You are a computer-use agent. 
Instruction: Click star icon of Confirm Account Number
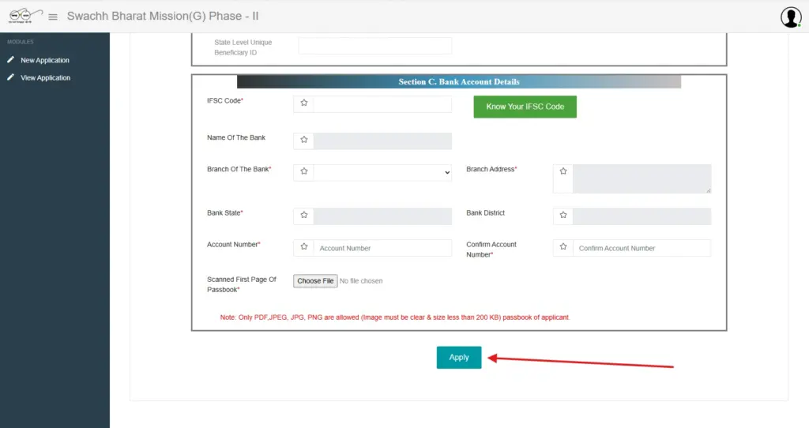coord(563,247)
